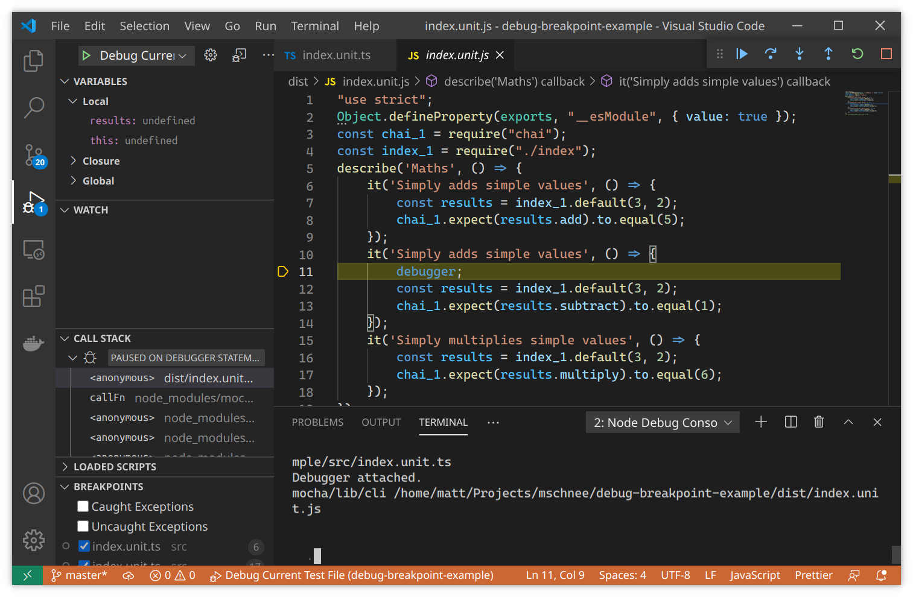The image size is (913, 597).
Task: Open Run and Debug view icon
Action: (34, 203)
